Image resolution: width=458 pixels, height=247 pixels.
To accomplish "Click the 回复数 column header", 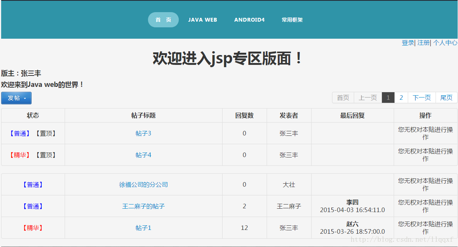I will click(x=244, y=115).
